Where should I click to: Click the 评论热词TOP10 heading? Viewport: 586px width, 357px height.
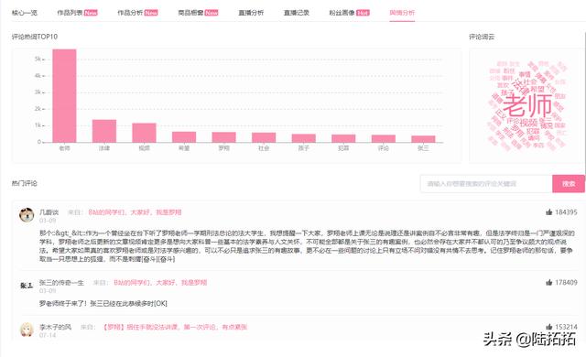coord(35,37)
